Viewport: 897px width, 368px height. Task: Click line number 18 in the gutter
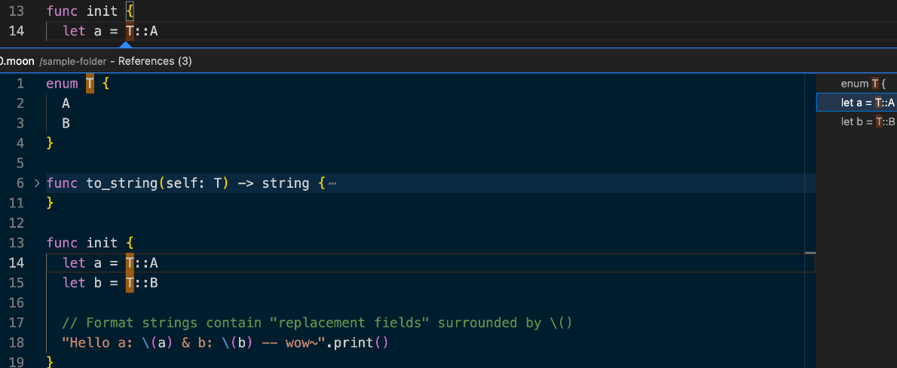coord(17,342)
